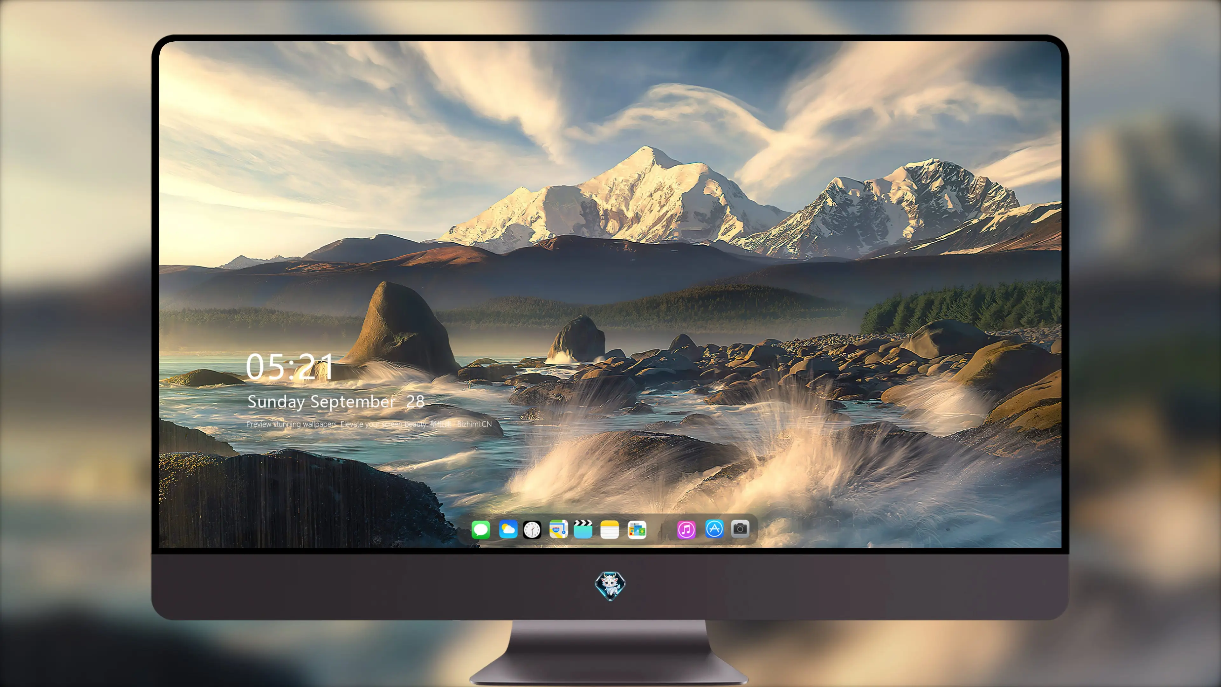Click the Sunday September 28 date text
1221x687 pixels.
(x=336, y=402)
